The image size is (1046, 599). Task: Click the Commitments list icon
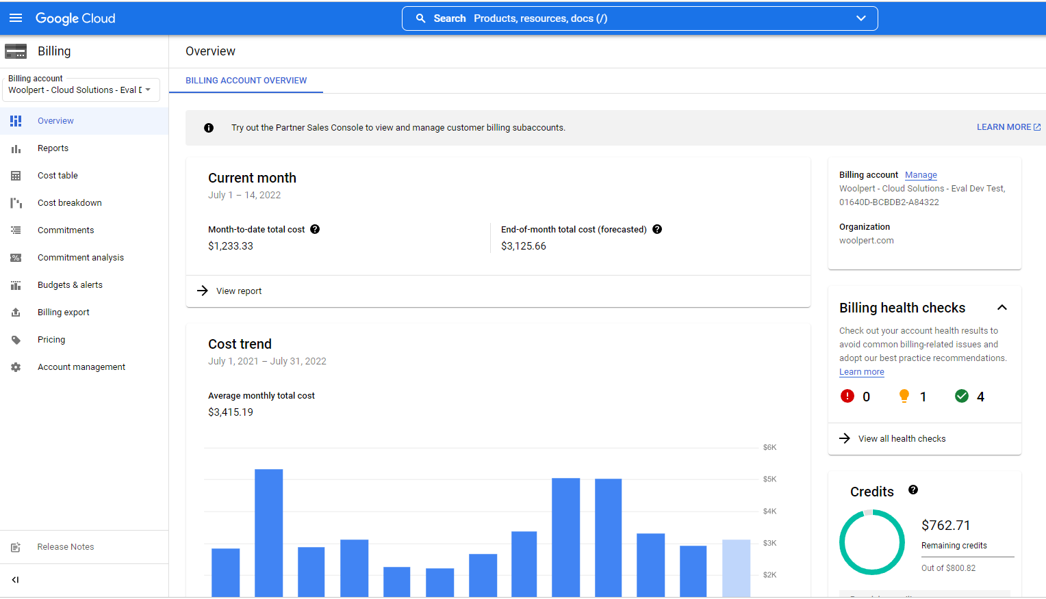[16, 230]
